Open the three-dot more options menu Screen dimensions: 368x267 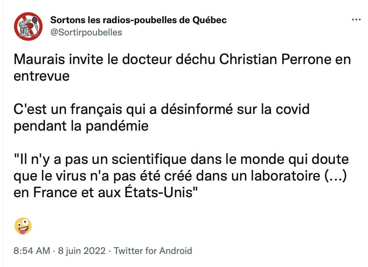(x=356, y=20)
